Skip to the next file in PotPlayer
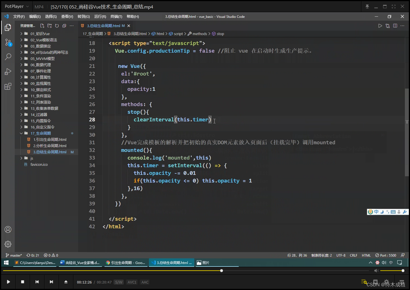The width and height of the screenshot is (410, 290). pyautogui.click(x=51, y=282)
